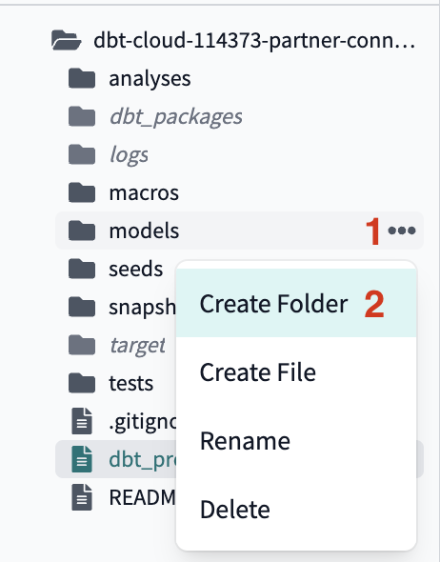440x562 pixels.
Task: Open the three-dot menu on models row
Action: 402,231
